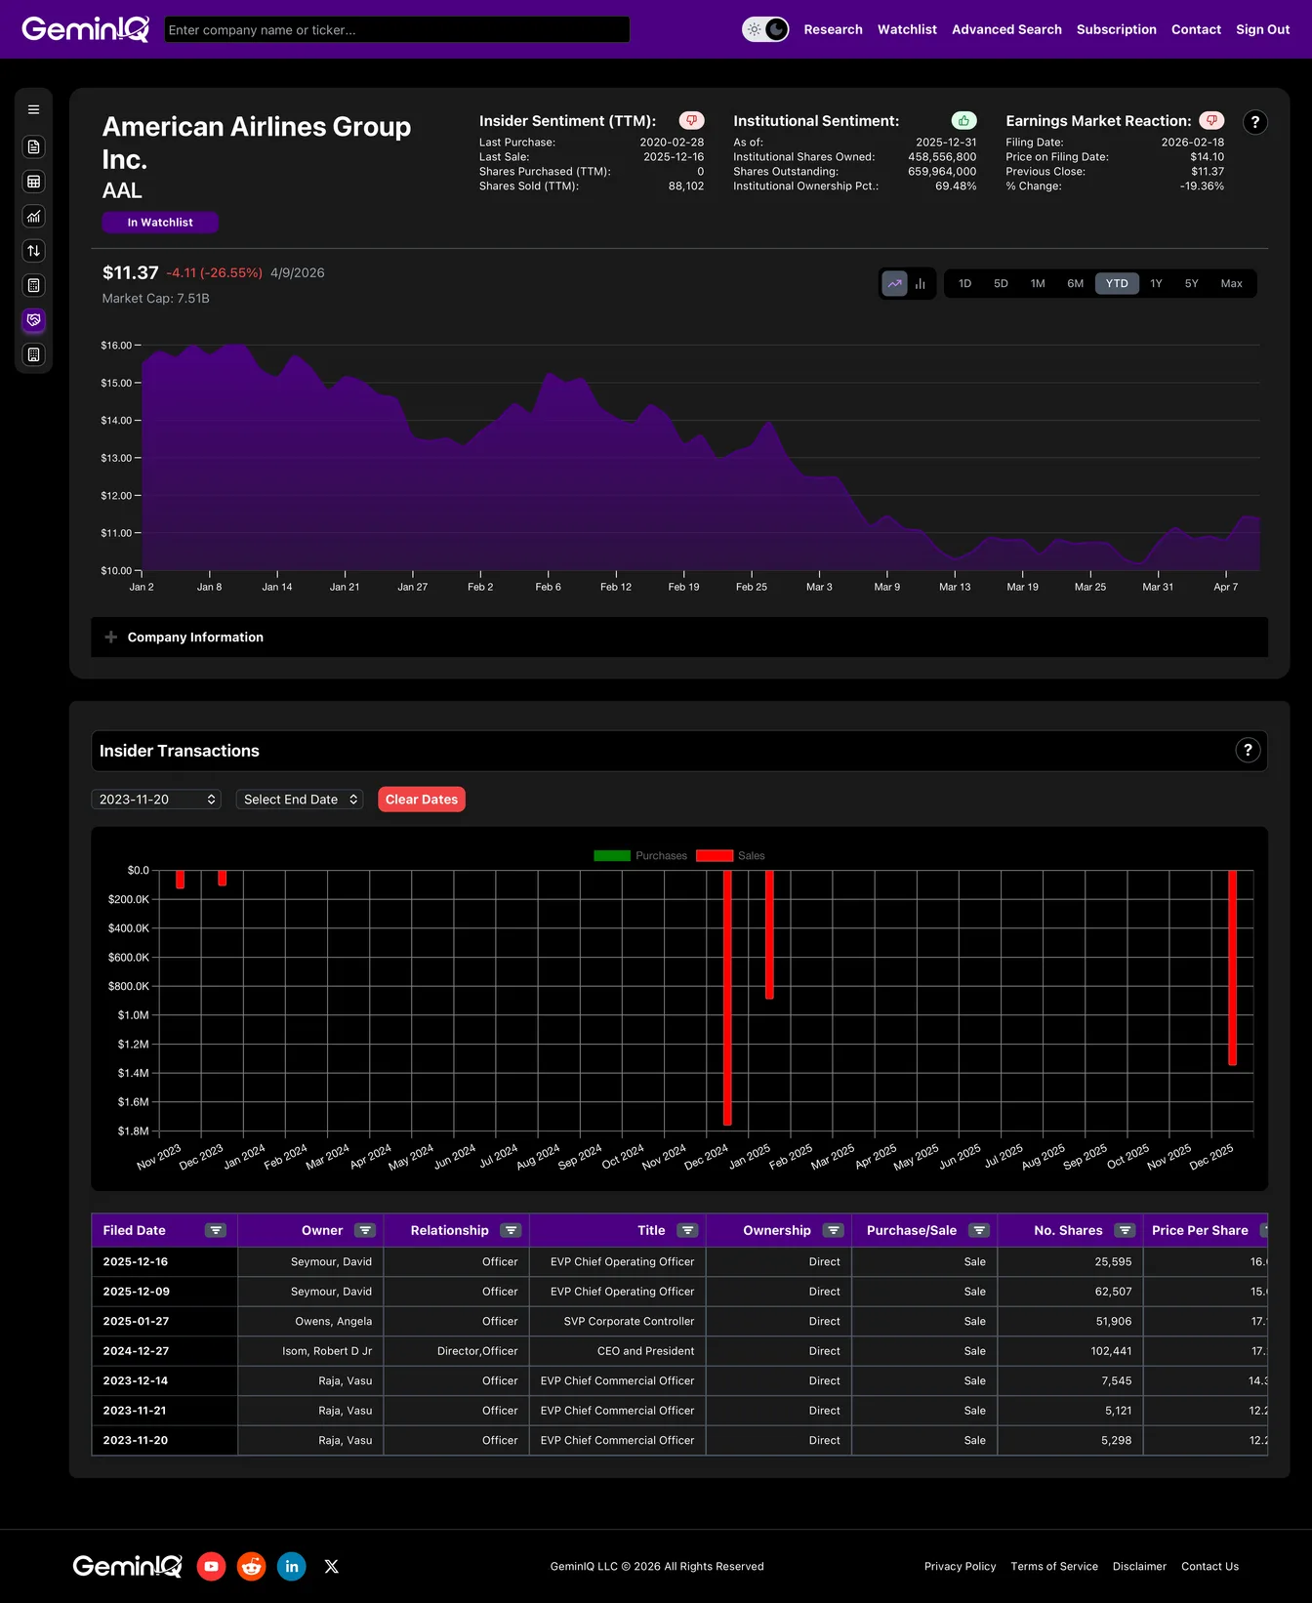Focus the company name or ticker search field
The height and width of the screenshot is (1603, 1312).
396,29
